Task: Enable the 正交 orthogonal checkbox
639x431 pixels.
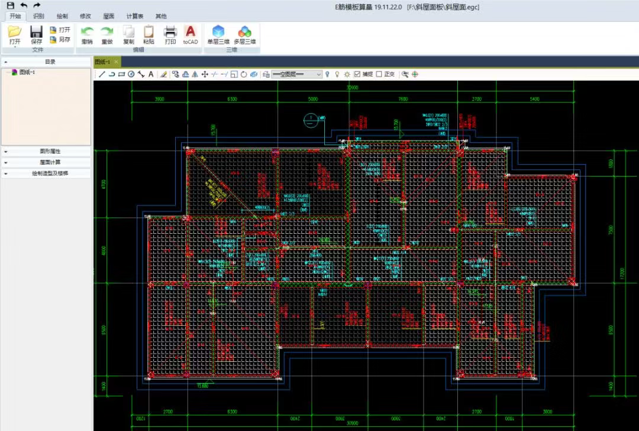Action: pyautogui.click(x=379, y=74)
